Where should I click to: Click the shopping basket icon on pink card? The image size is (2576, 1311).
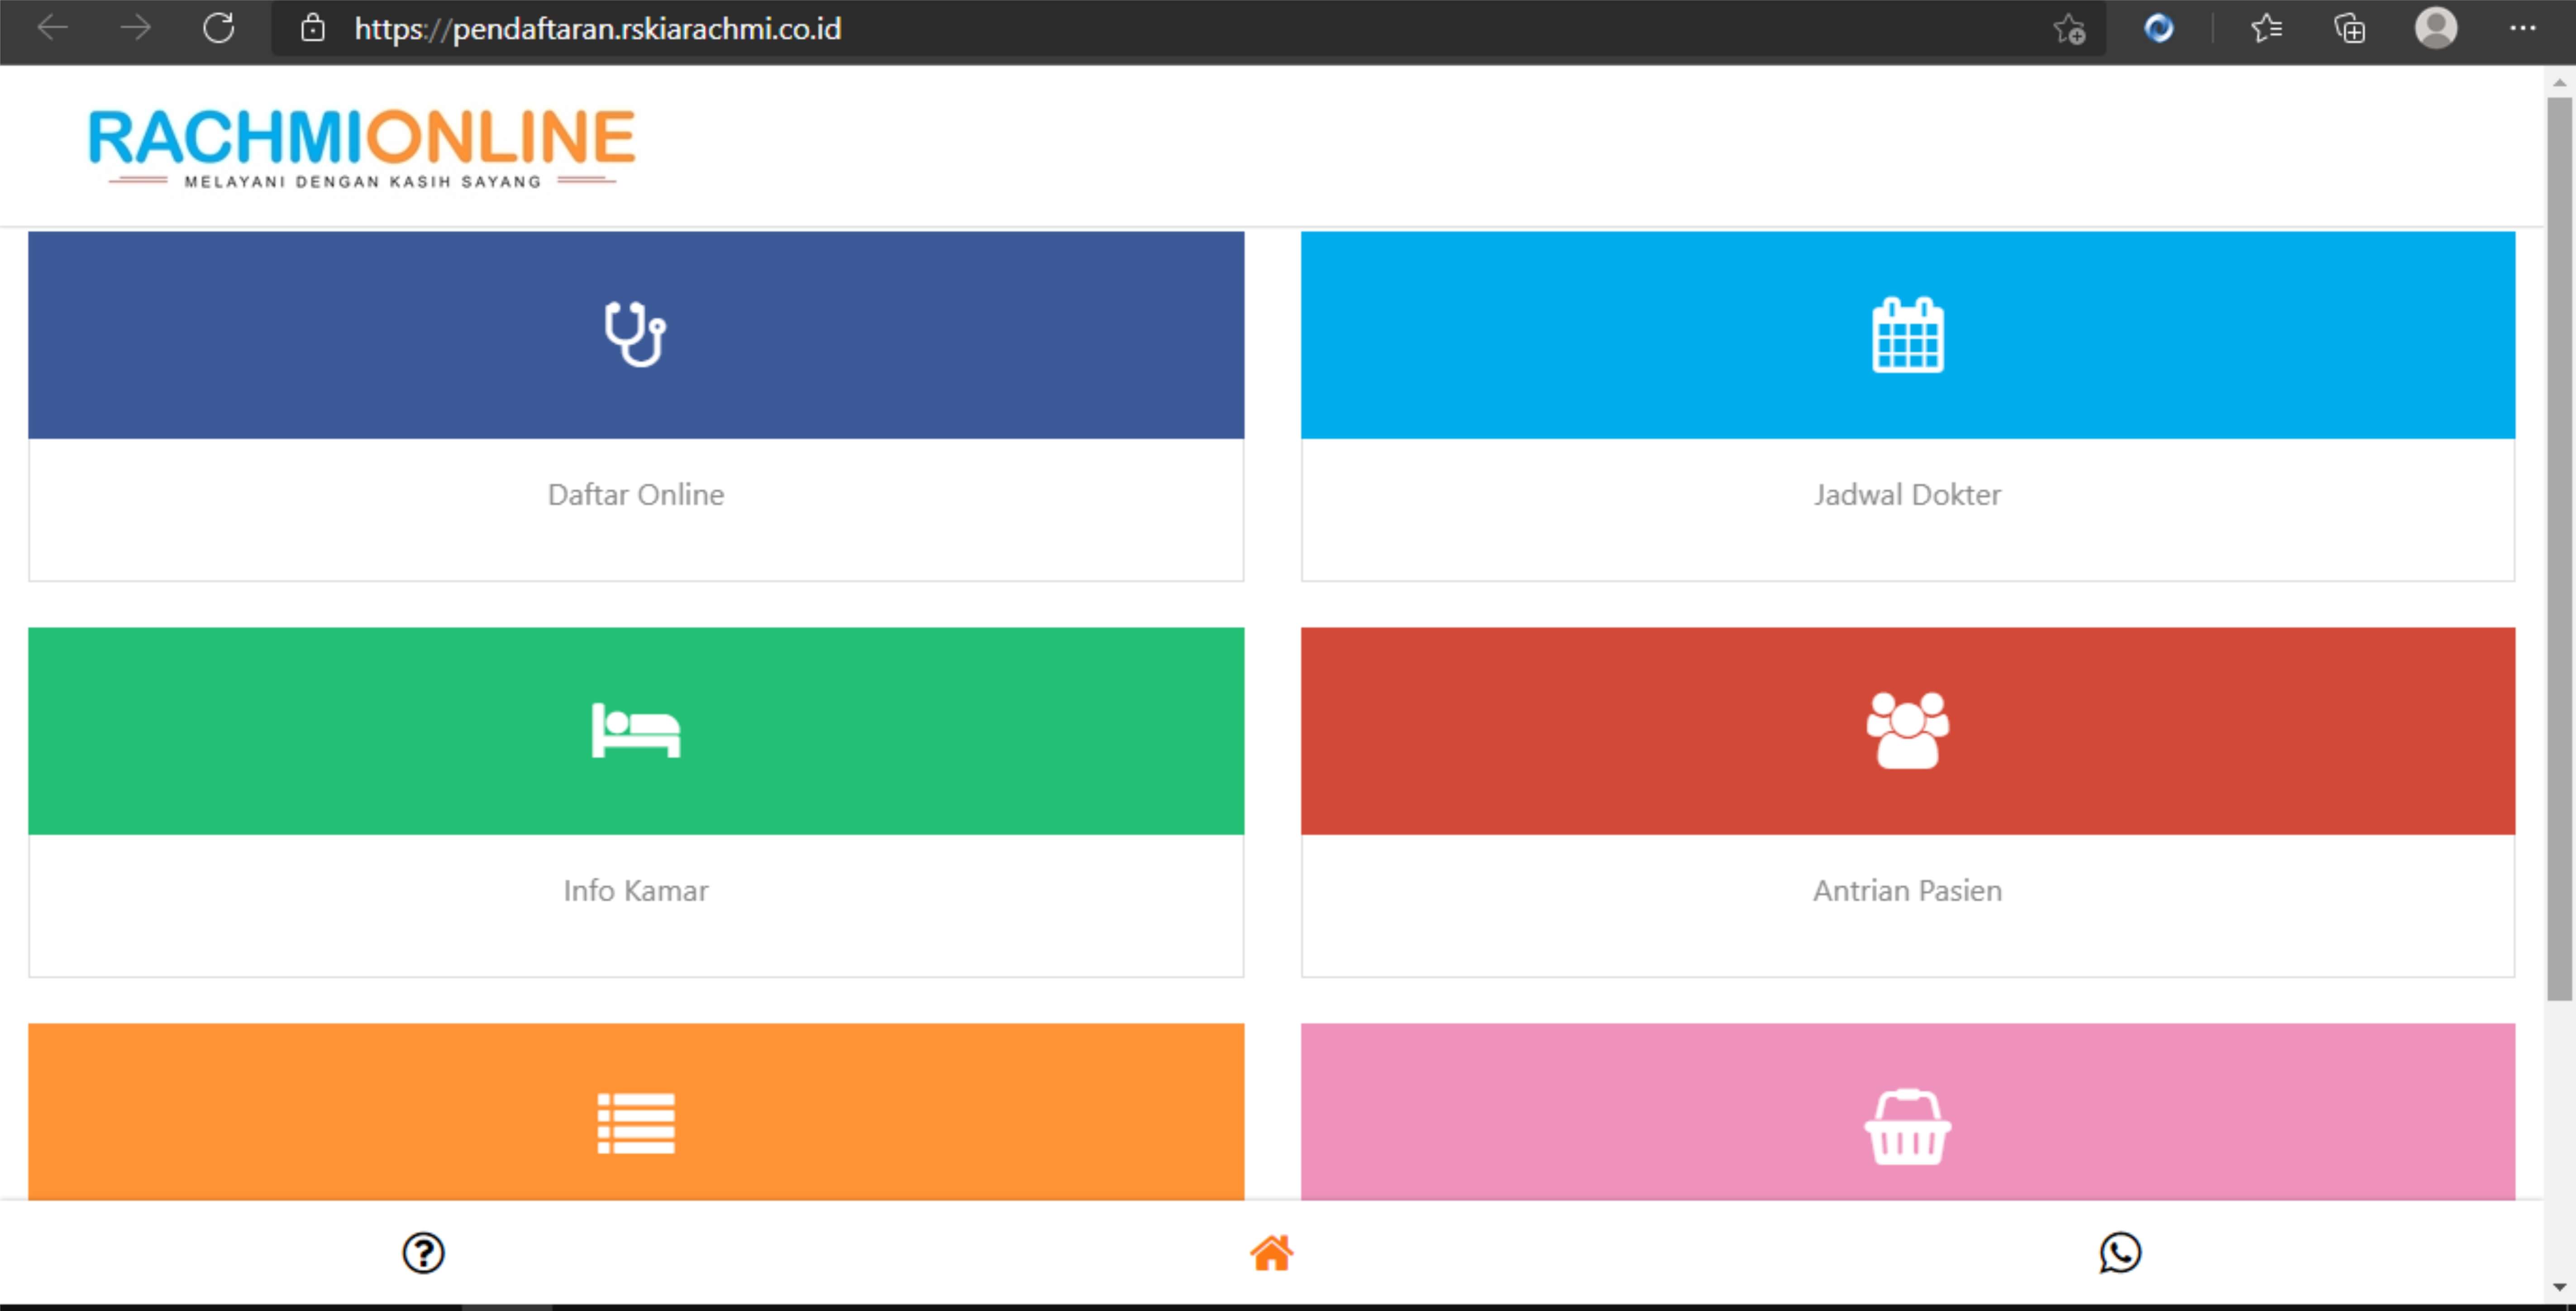(1907, 1126)
